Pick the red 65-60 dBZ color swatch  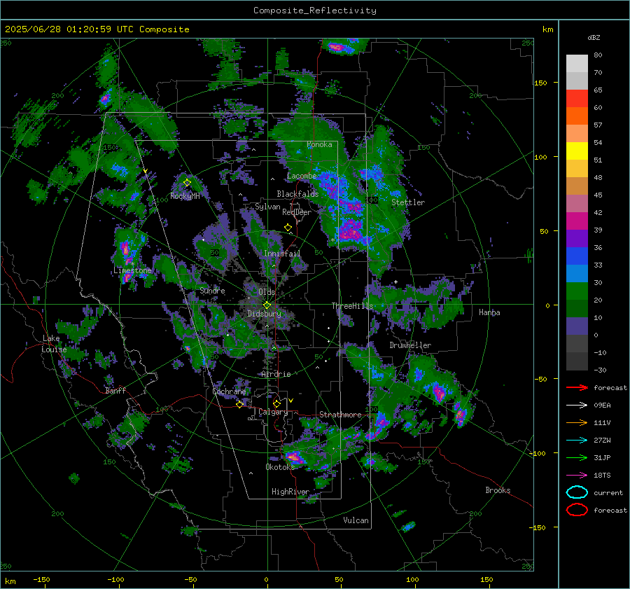pos(577,99)
